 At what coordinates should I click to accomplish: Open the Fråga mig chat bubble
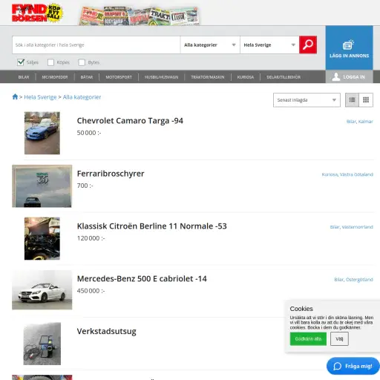353,366
